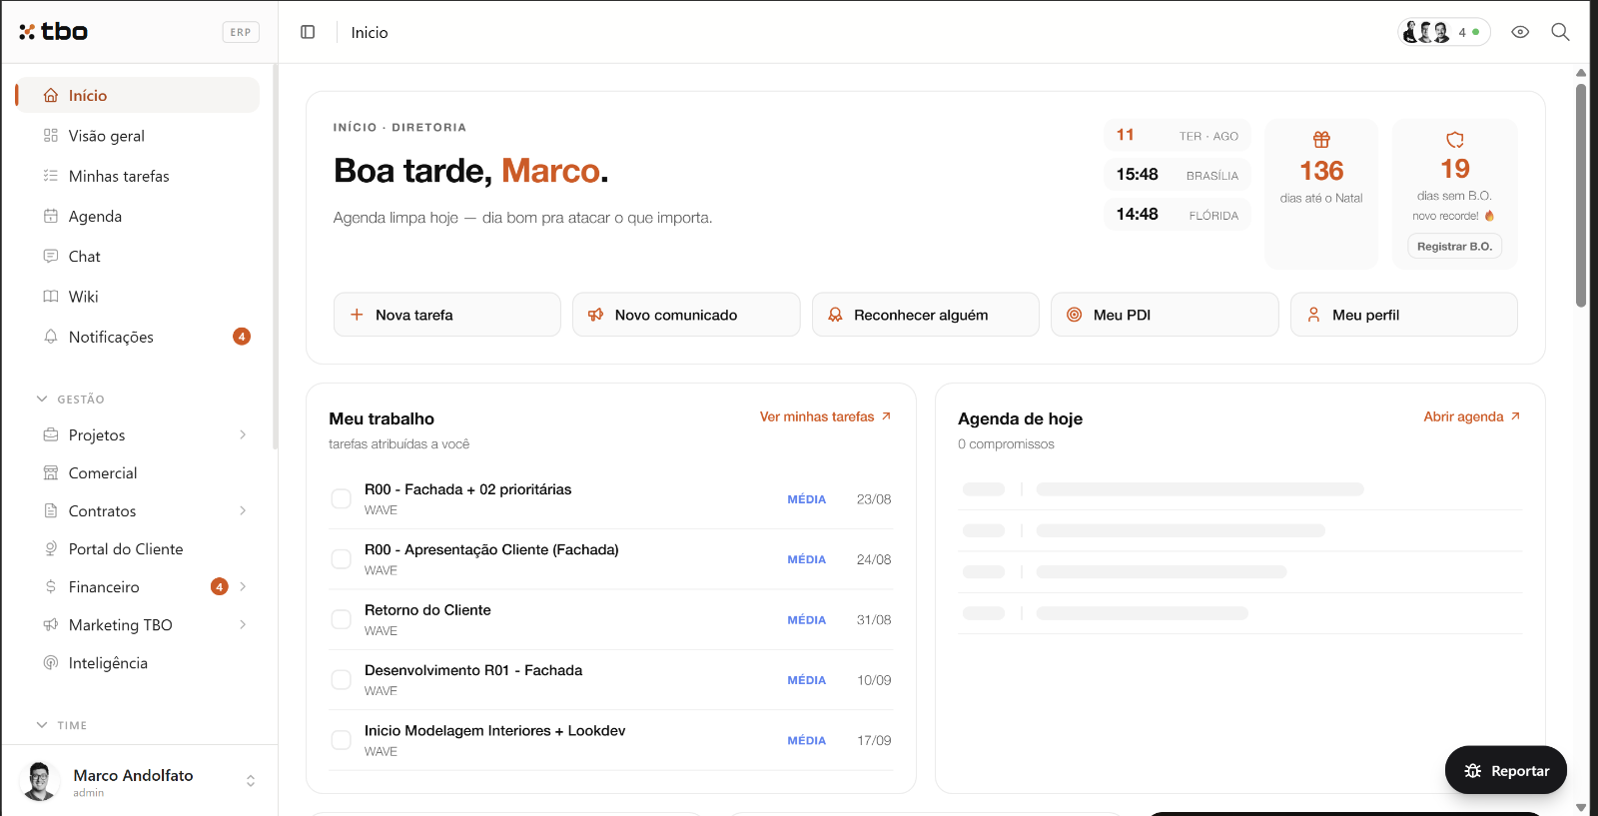Click the scrollbar down arrow
The height and width of the screenshot is (816, 1598).
click(x=1581, y=807)
